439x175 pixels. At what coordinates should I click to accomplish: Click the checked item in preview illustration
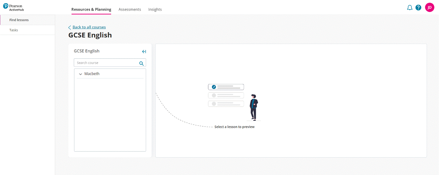click(226, 87)
